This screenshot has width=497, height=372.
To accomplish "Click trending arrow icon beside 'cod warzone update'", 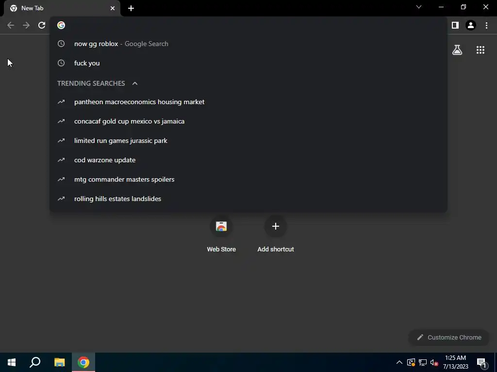I will [x=61, y=160].
